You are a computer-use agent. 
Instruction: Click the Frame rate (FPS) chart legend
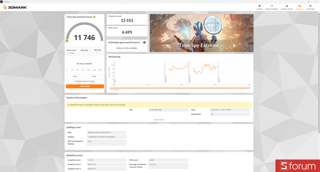(x=114, y=90)
